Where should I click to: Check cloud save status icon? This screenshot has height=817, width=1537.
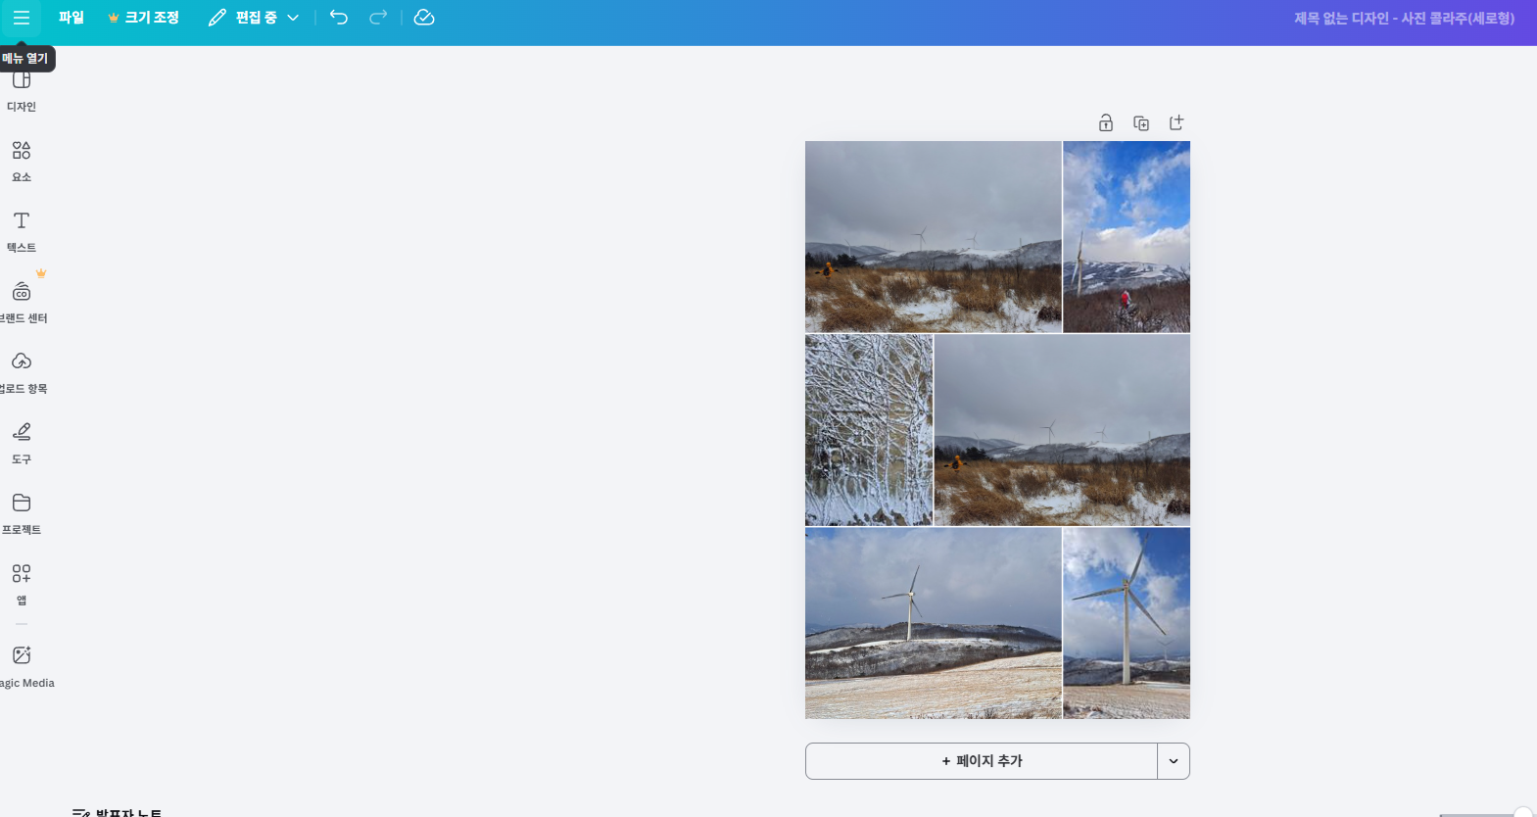[x=424, y=18]
